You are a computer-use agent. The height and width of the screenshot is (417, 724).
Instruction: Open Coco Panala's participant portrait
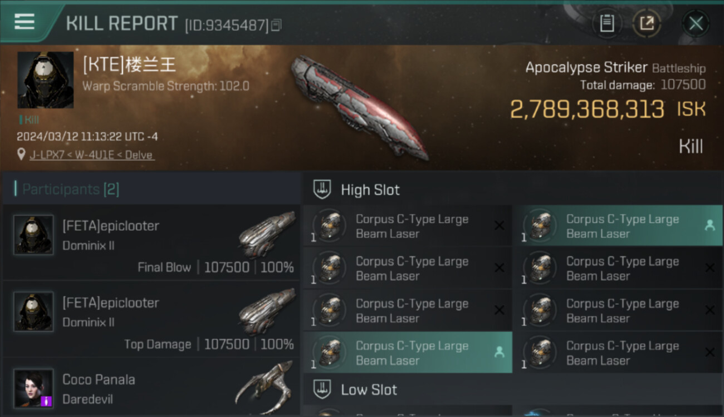click(x=33, y=388)
